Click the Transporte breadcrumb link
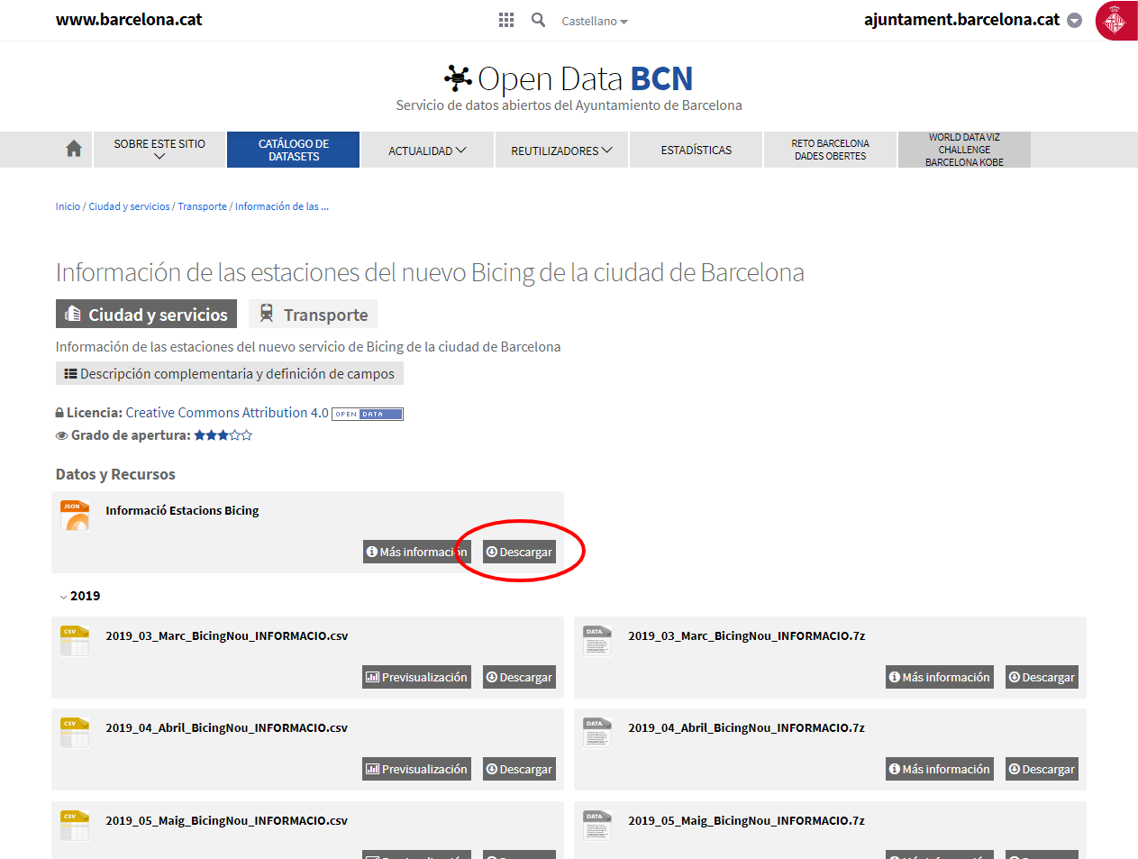 coord(202,206)
